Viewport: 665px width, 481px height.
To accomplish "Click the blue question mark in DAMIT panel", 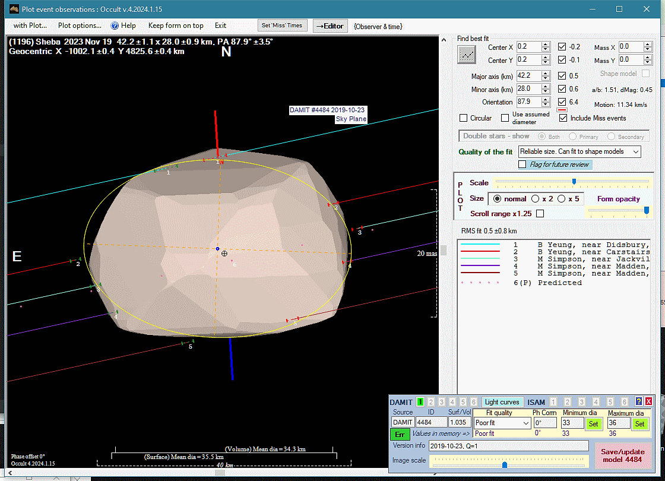I will coord(639,402).
